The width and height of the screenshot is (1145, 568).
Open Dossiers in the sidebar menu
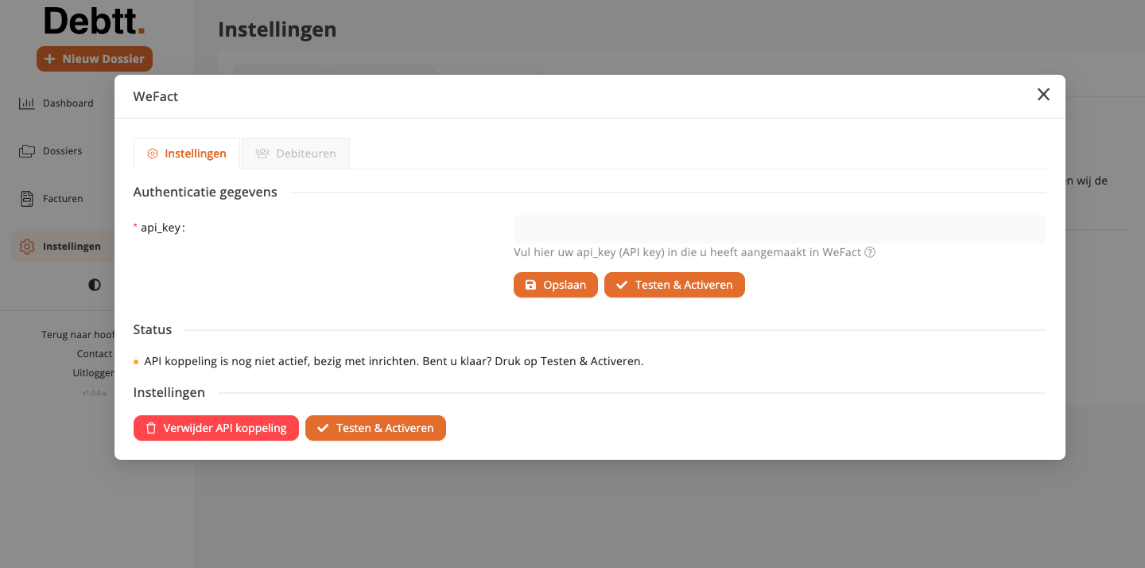[x=63, y=151]
